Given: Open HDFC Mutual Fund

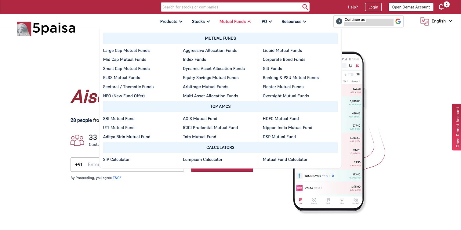Looking at the screenshot, I should click(x=281, y=118).
